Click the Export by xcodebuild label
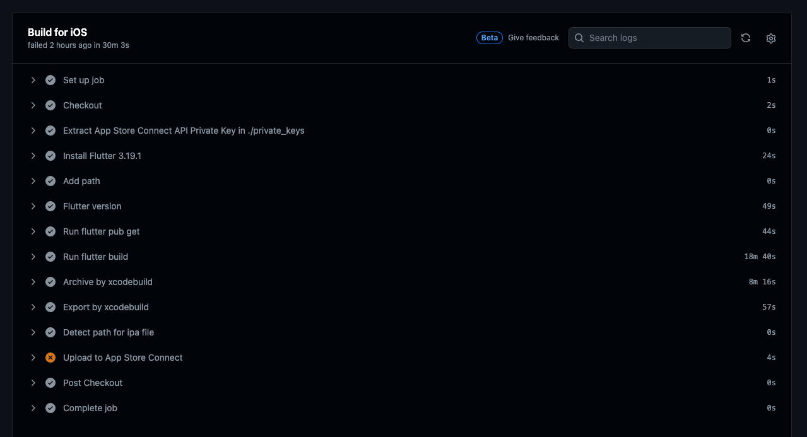Image resolution: width=807 pixels, height=437 pixels. pos(106,307)
